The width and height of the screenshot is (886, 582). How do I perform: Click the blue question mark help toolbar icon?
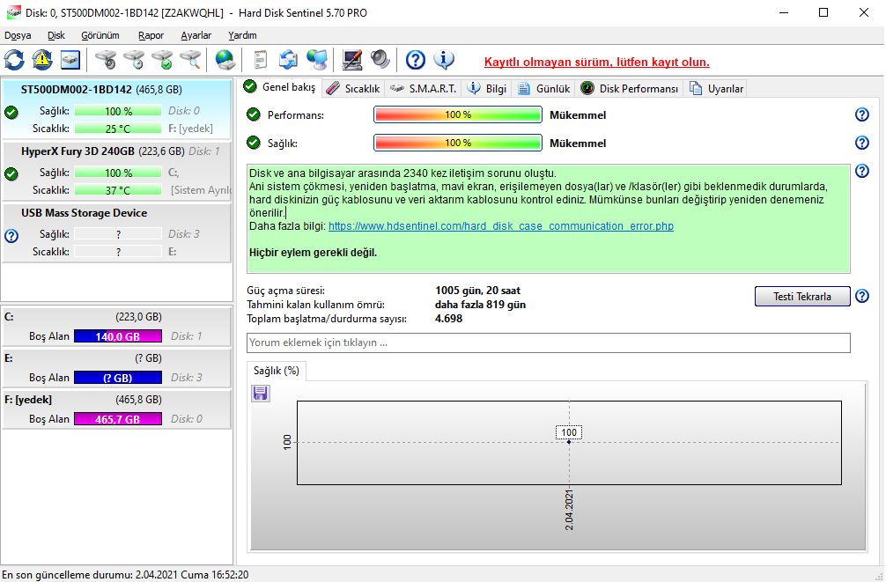coord(416,60)
